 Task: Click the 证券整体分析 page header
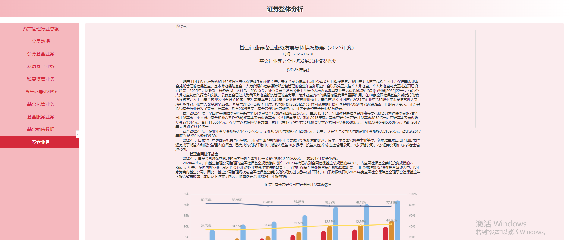click(285, 9)
